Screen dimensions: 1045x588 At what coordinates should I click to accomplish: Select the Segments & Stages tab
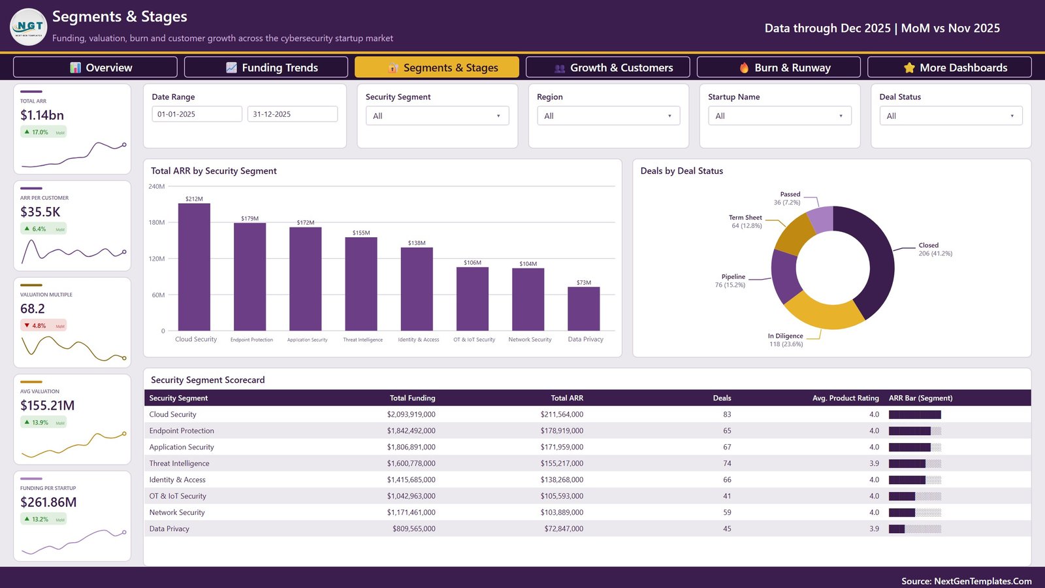(437, 67)
